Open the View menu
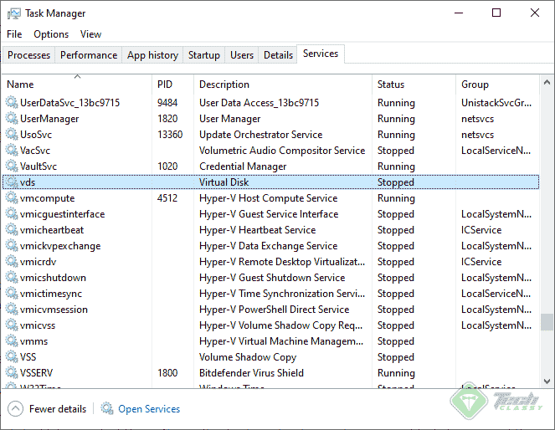The image size is (555, 430). point(90,34)
